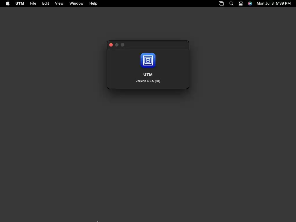Viewport: 296px width, 222px height.
Task: Click the UTM app icon in About window
Action: pyautogui.click(x=148, y=60)
